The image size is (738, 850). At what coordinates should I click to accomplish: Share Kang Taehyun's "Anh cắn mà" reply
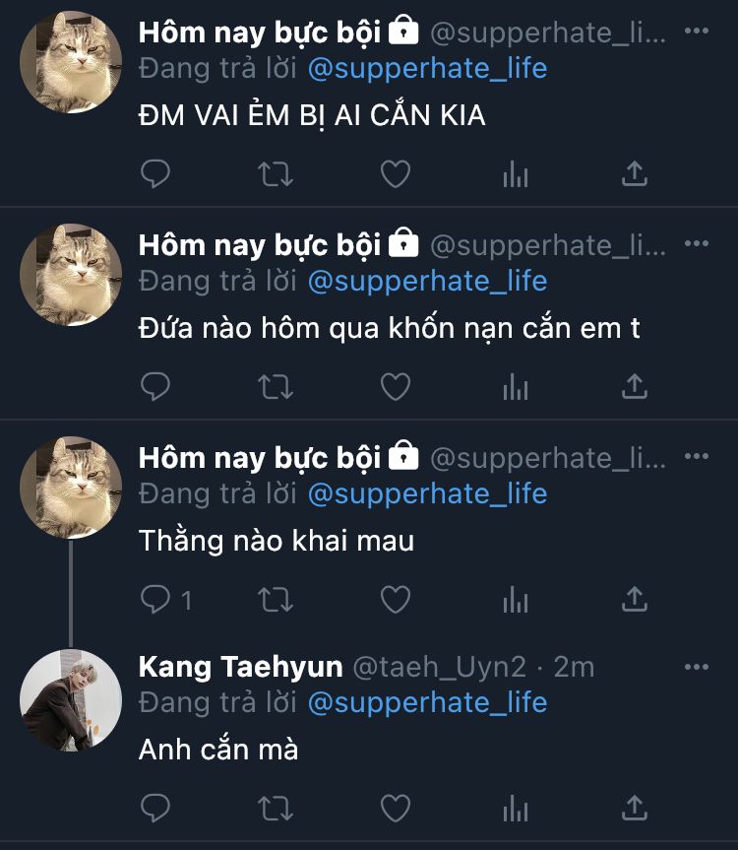636,809
